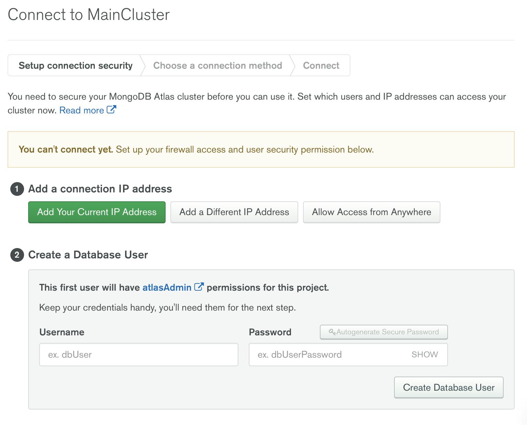Click the external link icon beside Read more

click(x=111, y=110)
